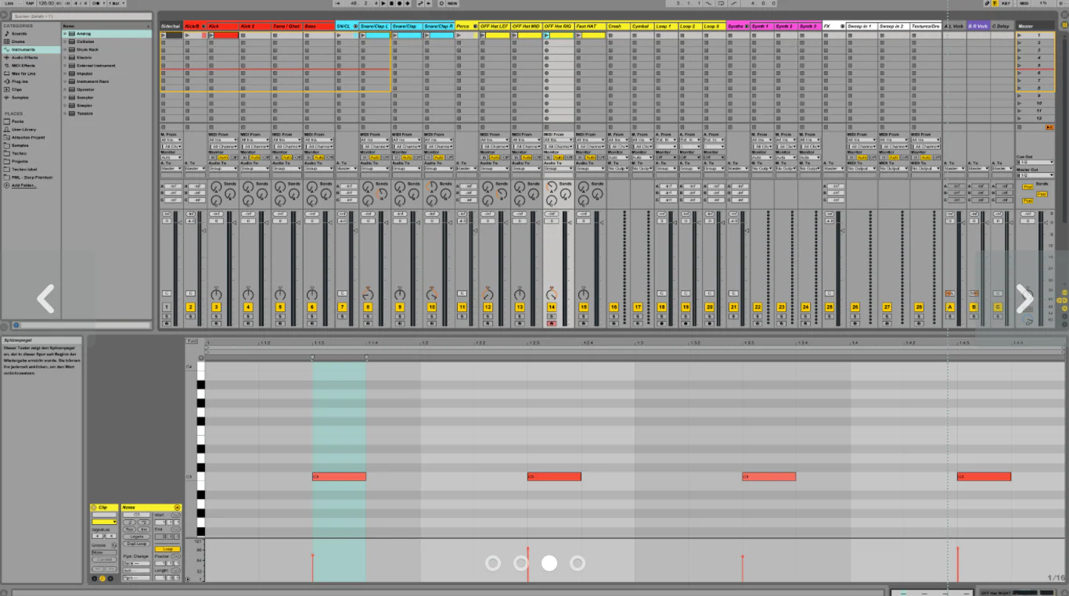Select the Sounds category icon
Screen dimensions: 1069x596
pos(7,34)
